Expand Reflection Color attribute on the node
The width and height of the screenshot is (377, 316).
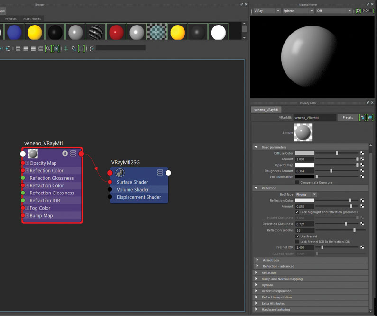pyautogui.click(x=27, y=170)
